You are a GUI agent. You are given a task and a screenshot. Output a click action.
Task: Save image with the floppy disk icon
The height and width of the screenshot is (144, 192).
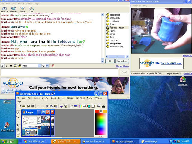pos(28,106)
